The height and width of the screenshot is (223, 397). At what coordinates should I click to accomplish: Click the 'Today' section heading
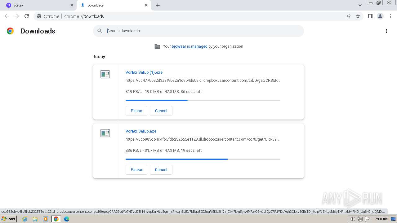click(99, 56)
